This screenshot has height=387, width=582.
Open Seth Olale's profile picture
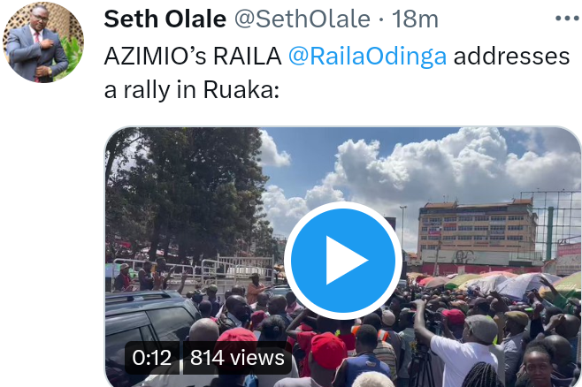[x=43, y=42]
